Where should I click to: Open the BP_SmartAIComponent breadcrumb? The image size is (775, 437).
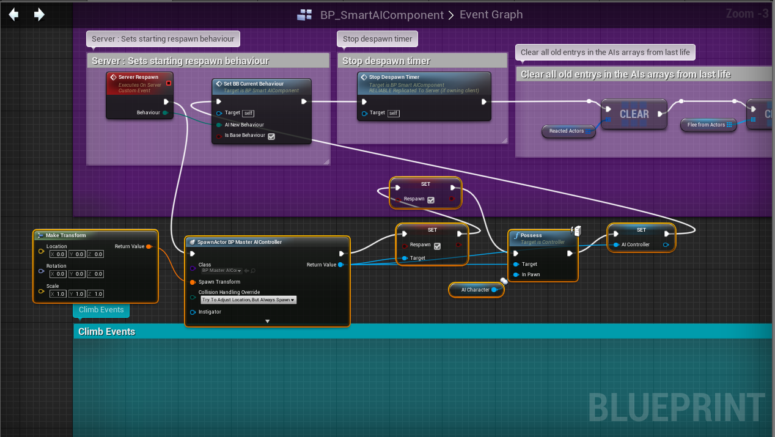[x=382, y=15]
